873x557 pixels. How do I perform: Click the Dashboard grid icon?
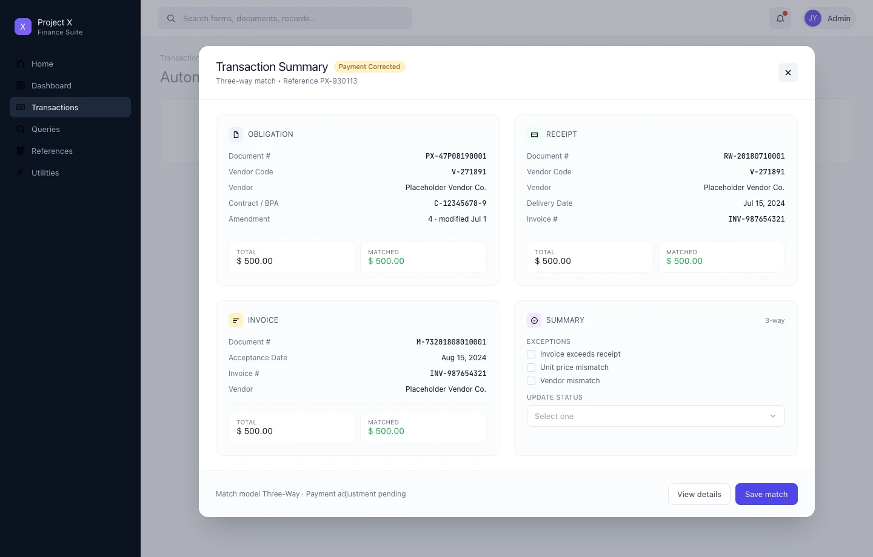point(21,85)
